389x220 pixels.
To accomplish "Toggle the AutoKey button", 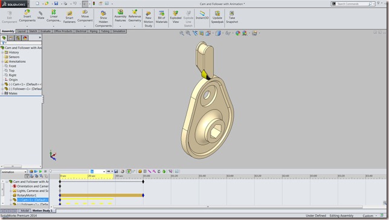I will [x=129, y=172].
